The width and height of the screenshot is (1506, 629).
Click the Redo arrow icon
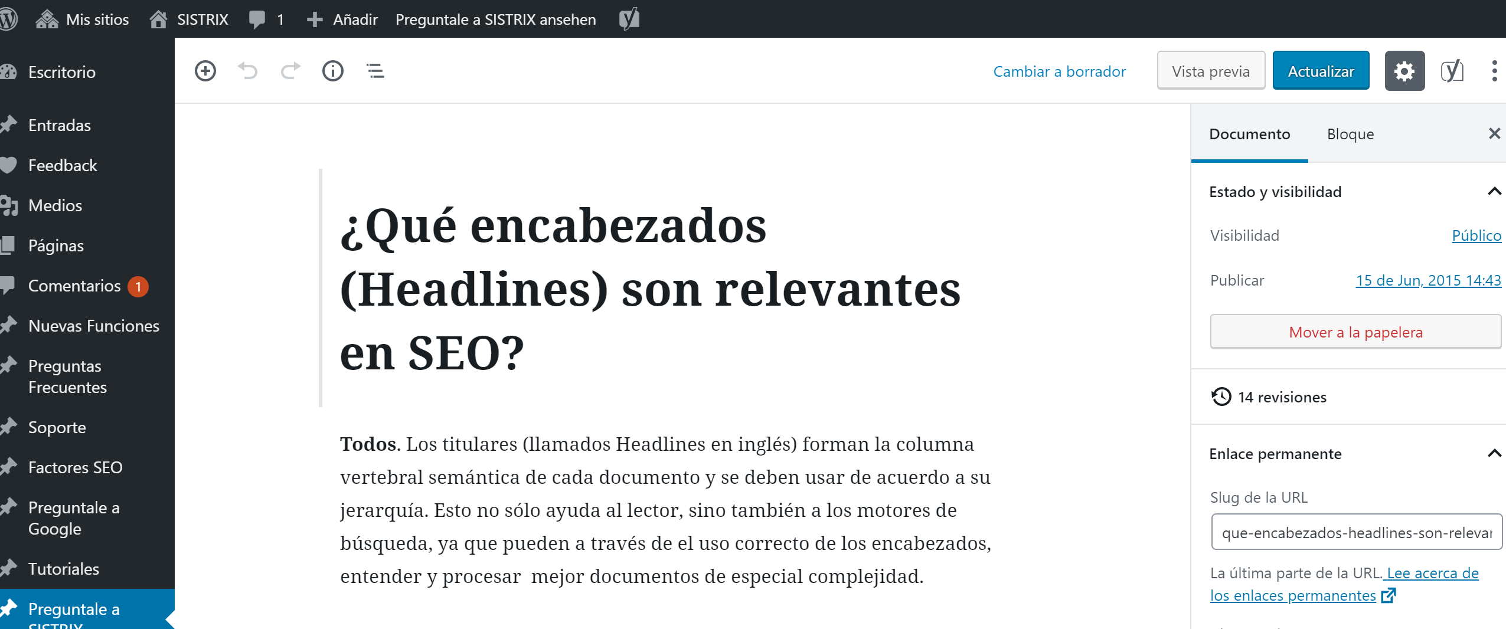pos(290,71)
